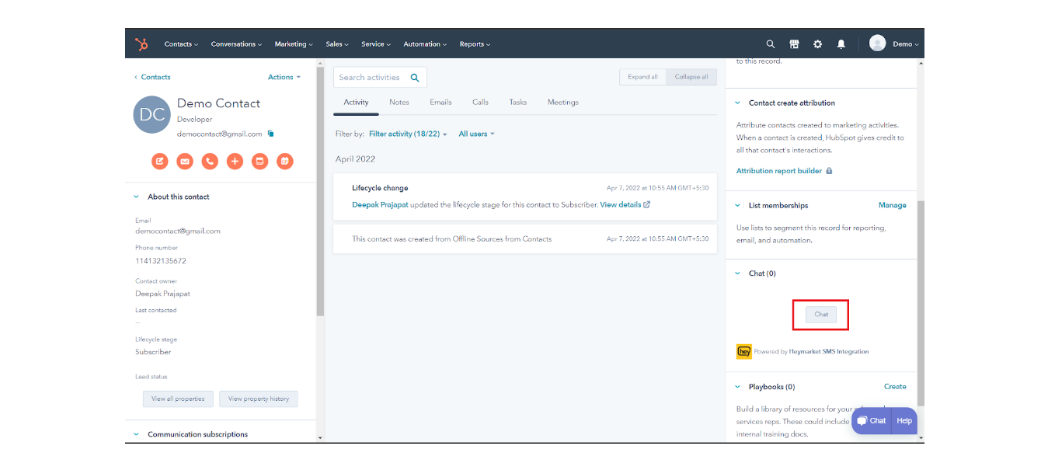1041x470 pixels.
Task: Click Manage in List memberships
Action: [892, 205]
